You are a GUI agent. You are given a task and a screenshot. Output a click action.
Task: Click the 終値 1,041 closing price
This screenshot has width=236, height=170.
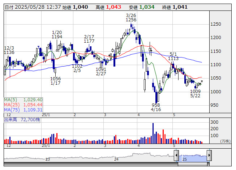click(175, 7)
